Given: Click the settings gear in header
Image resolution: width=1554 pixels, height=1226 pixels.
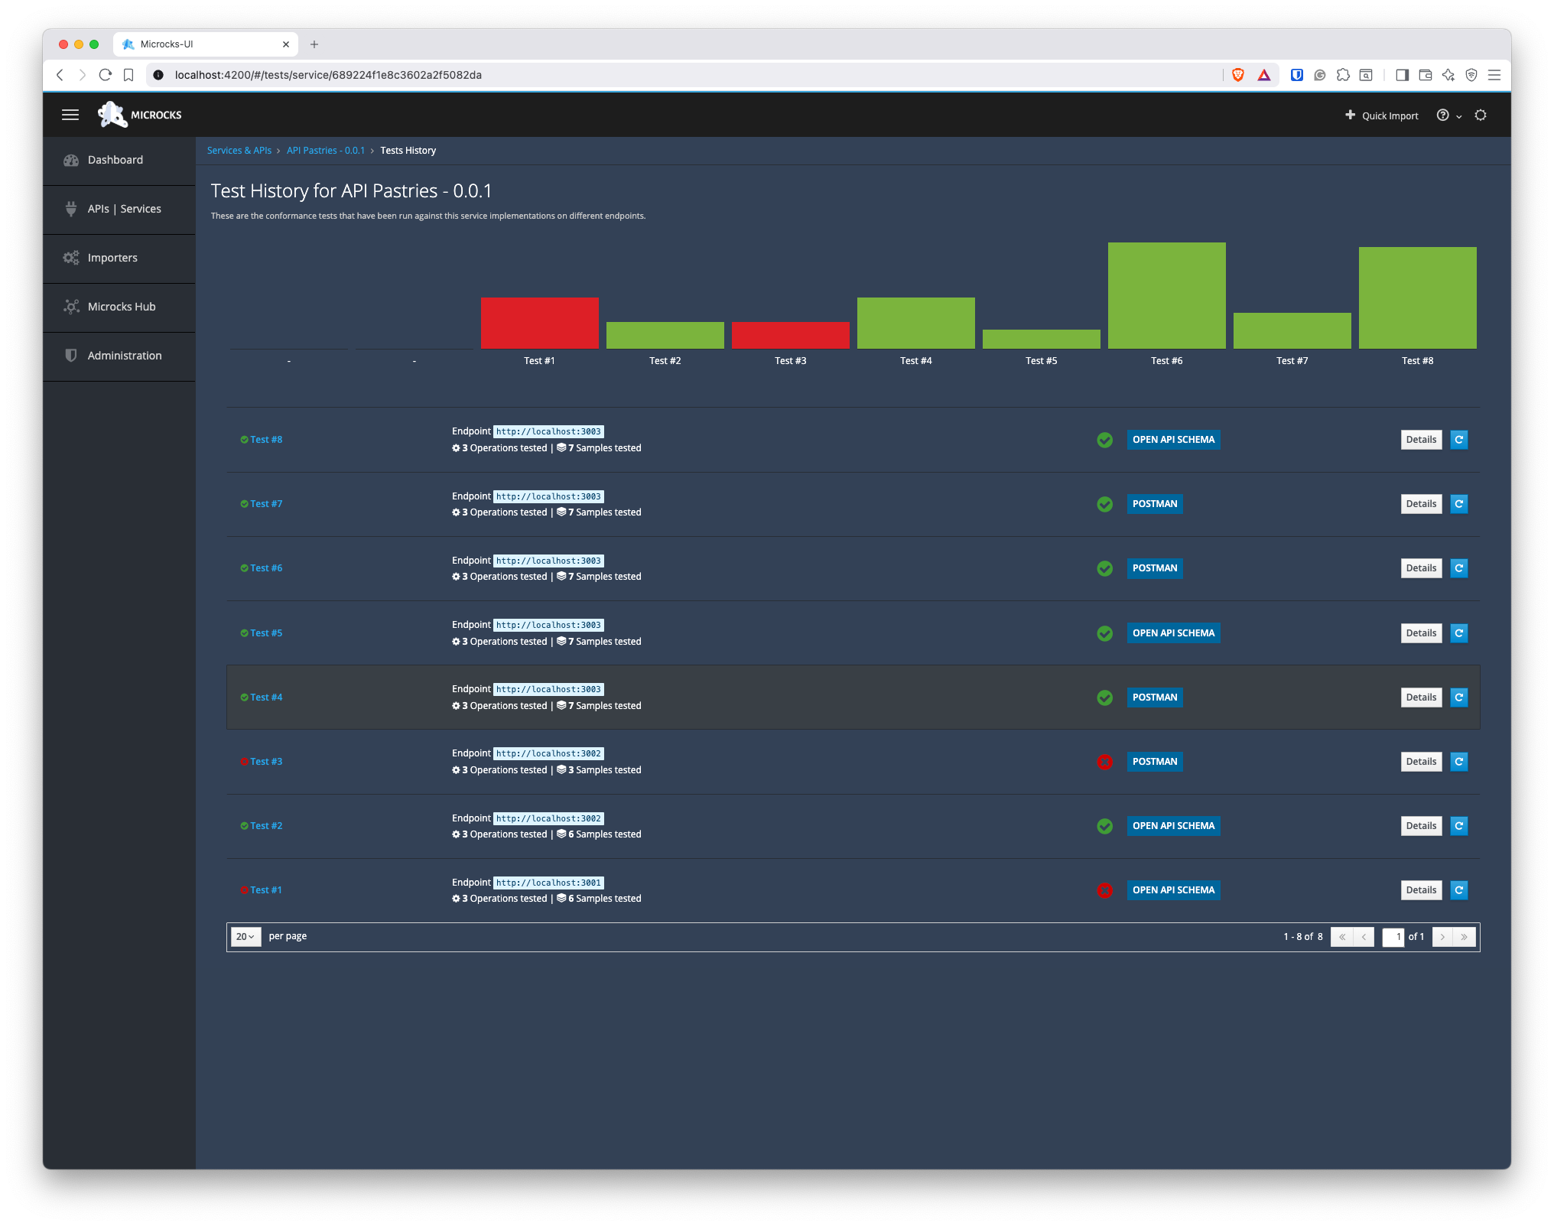Looking at the screenshot, I should (x=1481, y=115).
